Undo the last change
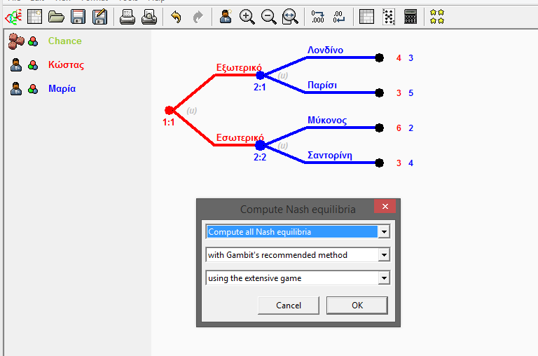The height and width of the screenshot is (356, 538). [x=176, y=17]
